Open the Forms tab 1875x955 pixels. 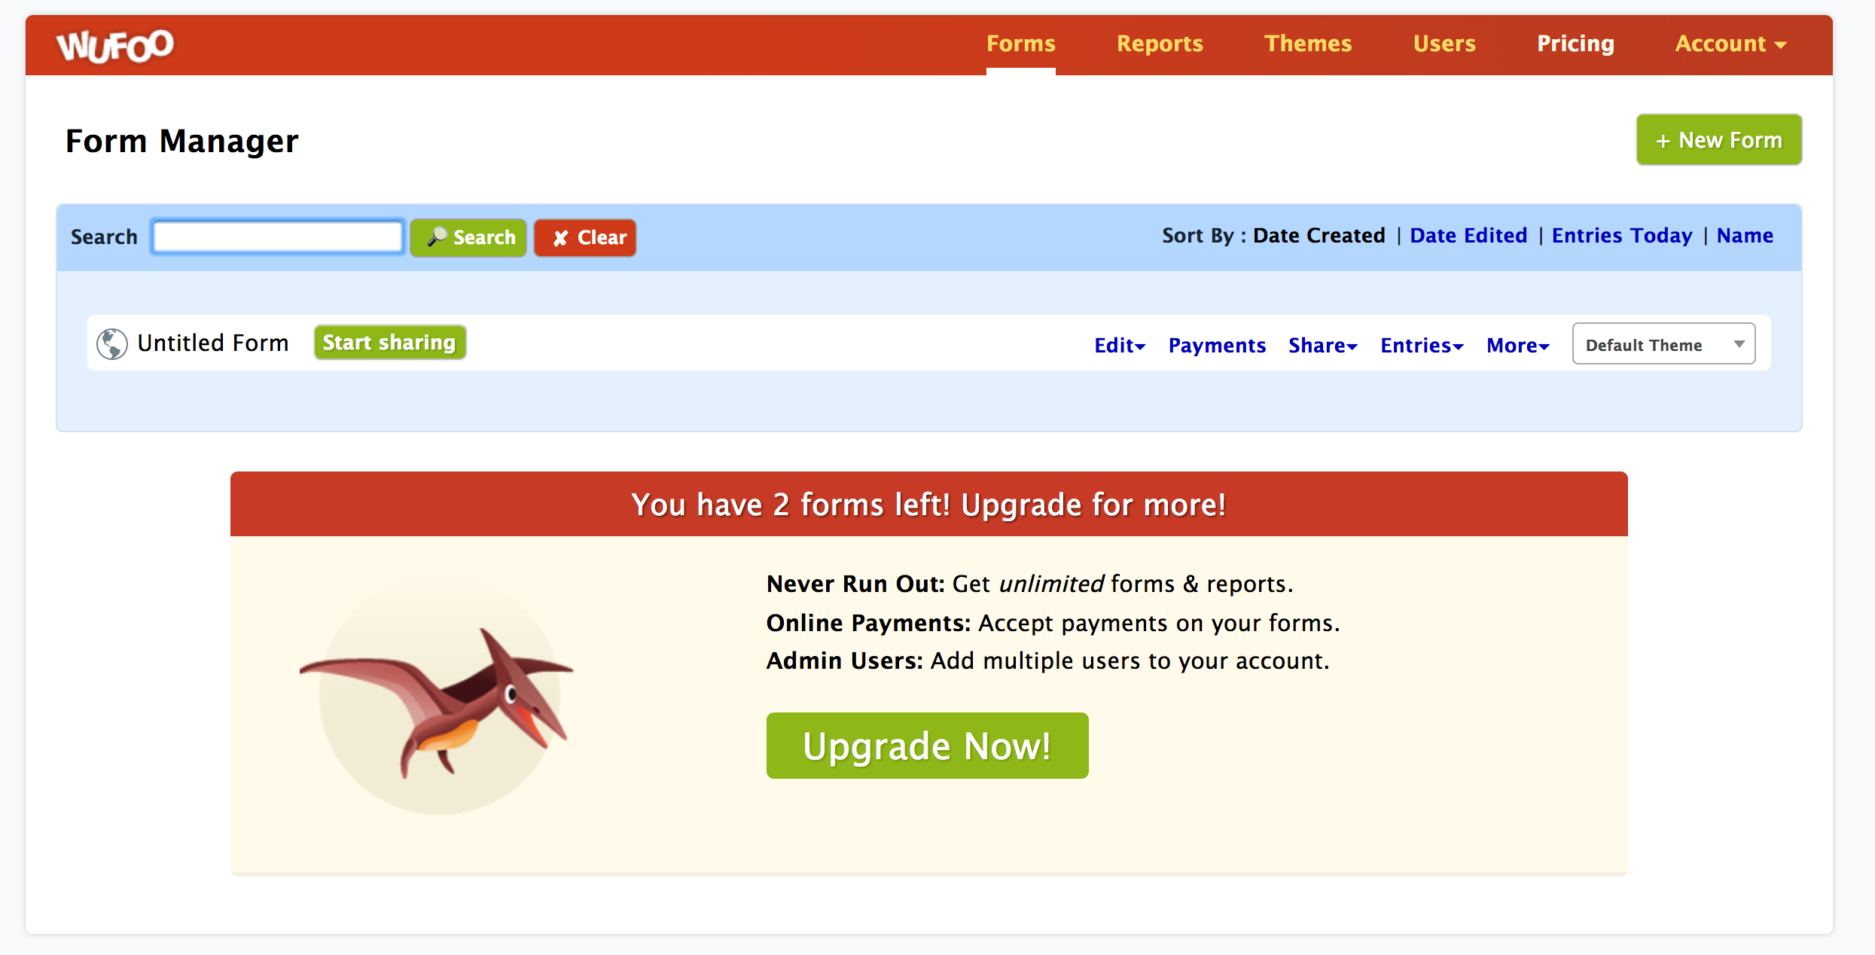pyautogui.click(x=1021, y=44)
